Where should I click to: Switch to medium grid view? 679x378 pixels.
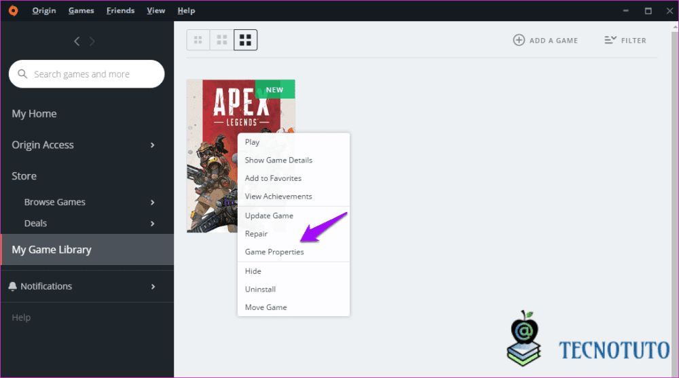(x=222, y=40)
